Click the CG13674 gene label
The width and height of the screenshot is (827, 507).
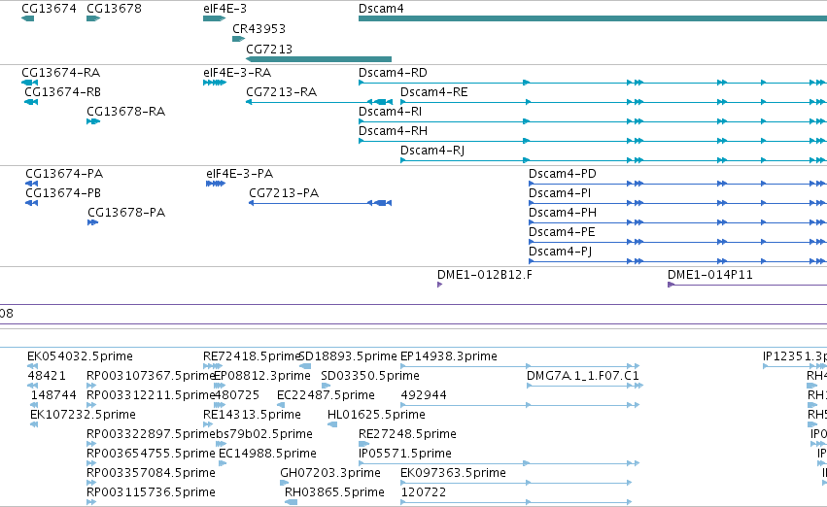(x=49, y=9)
